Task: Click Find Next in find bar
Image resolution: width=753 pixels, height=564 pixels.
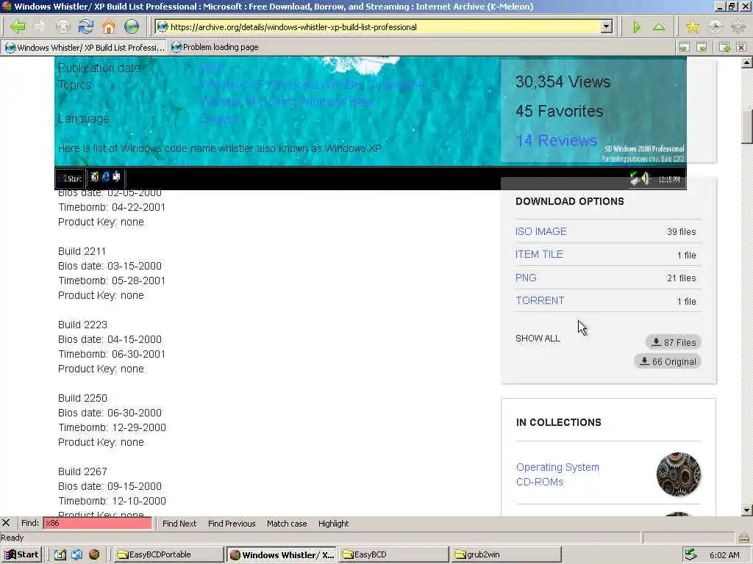Action: pyautogui.click(x=179, y=523)
